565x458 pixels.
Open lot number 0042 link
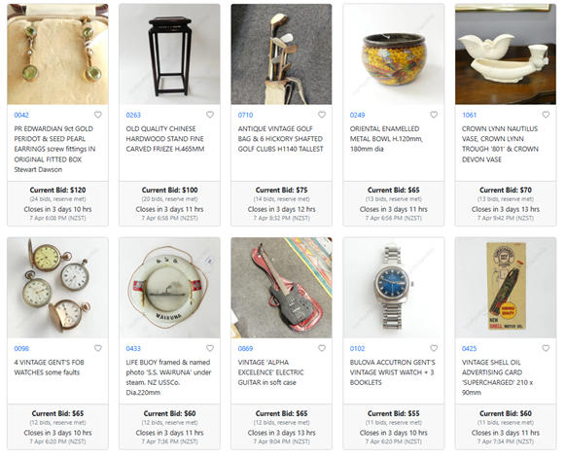point(21,115)
